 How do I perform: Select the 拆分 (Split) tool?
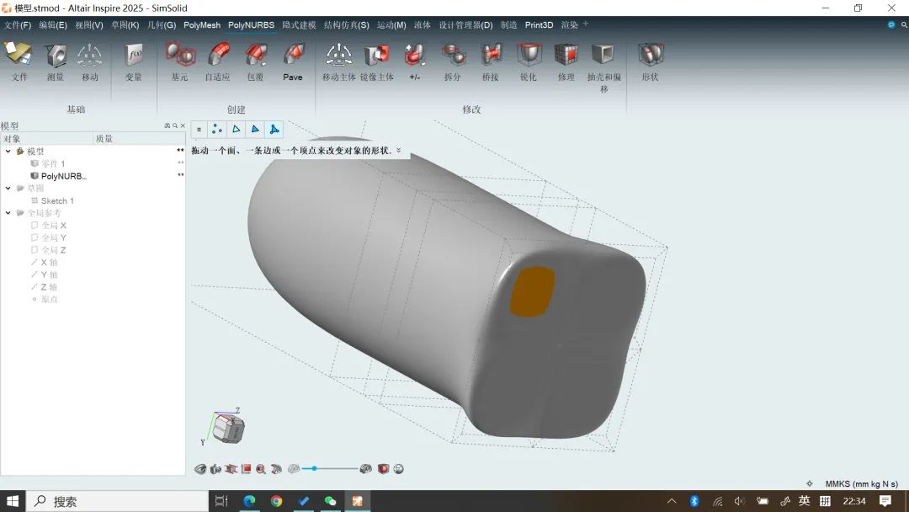point(453,57)
